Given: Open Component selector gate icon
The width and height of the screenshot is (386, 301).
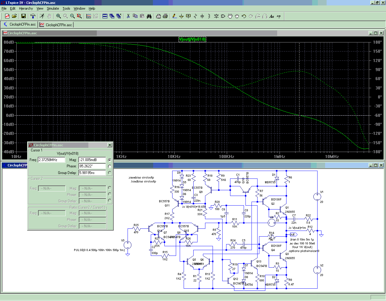Looking at the screenshot, I should click(223, 16).
